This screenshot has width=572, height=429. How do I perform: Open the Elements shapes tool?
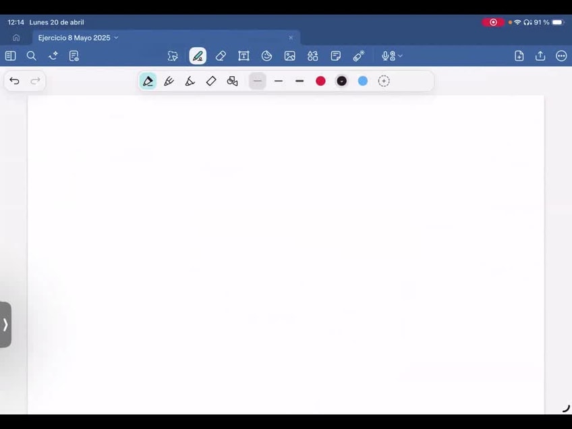tap(312, 56)
